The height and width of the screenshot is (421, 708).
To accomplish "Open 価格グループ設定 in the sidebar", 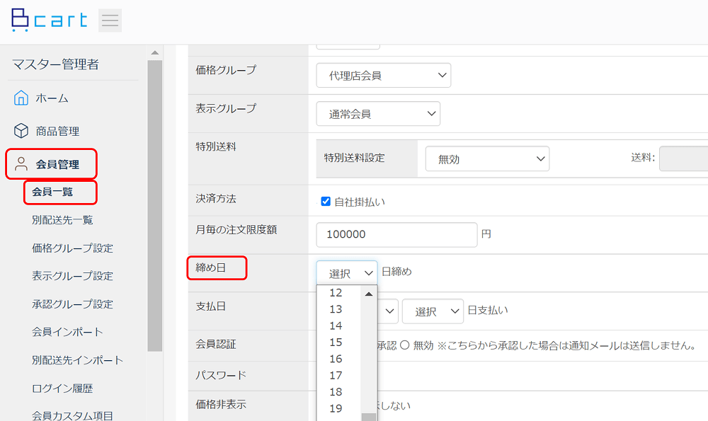I will (x=72, y=248).
